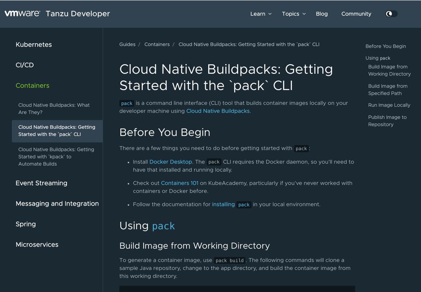The height and width of the screenshot is (292, 421).
Task: Select Kubernetes in the sidebar
Action: 33,44
